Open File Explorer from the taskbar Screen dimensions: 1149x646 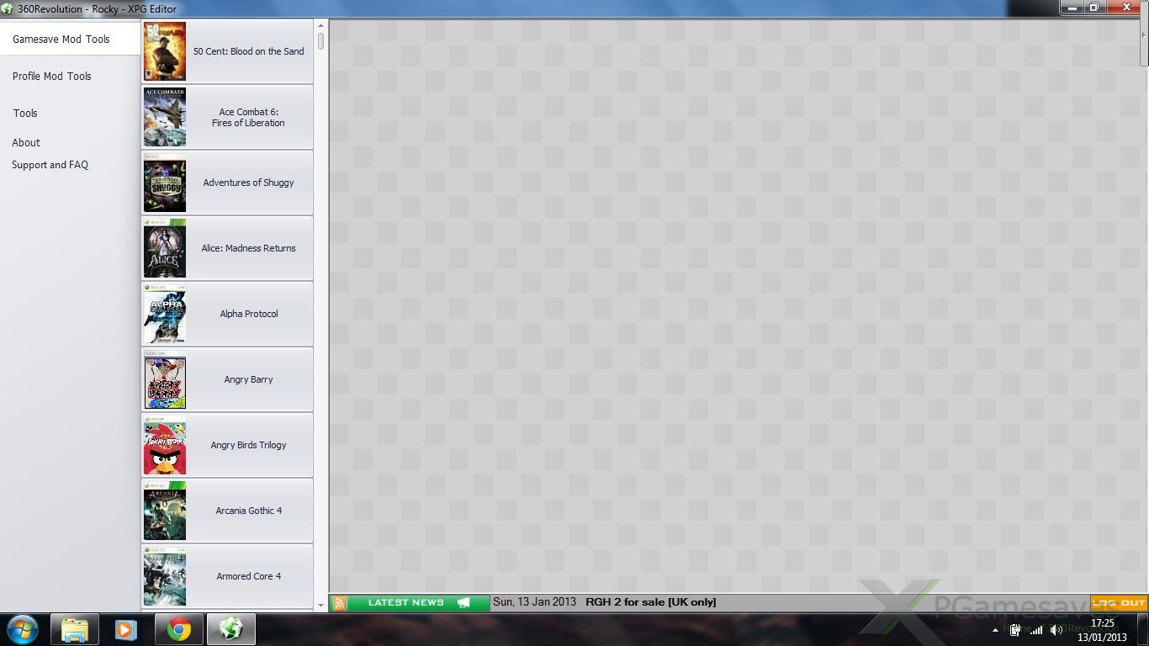click(75, 629)
